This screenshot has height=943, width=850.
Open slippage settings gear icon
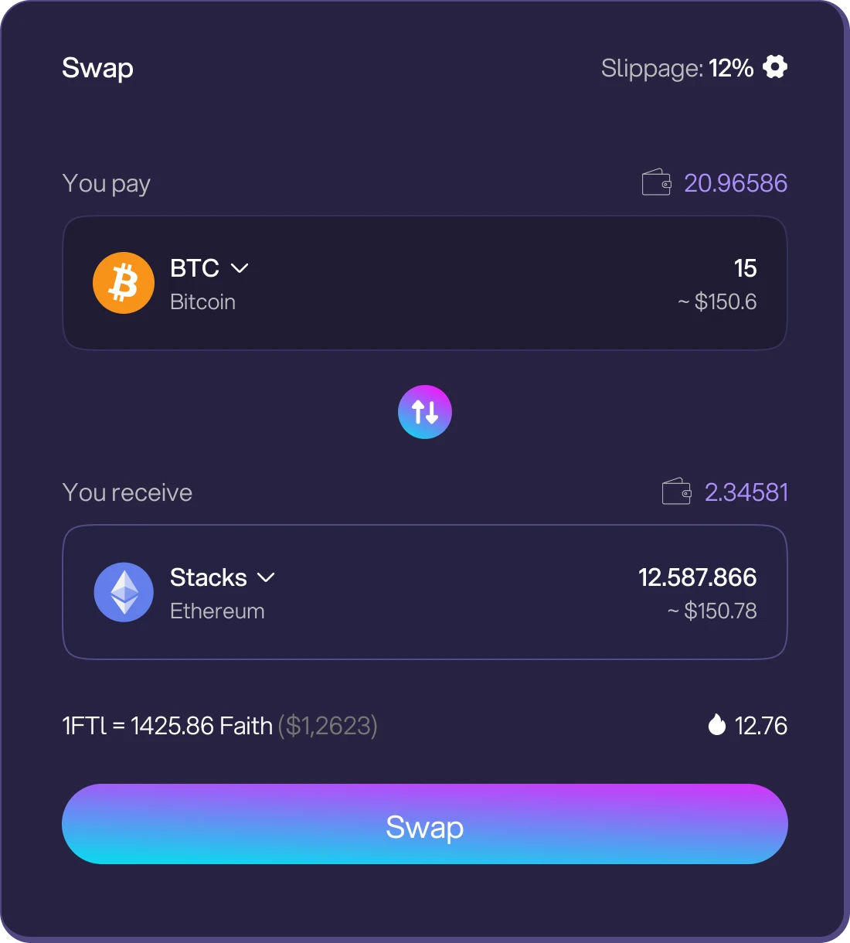(774, 67)
